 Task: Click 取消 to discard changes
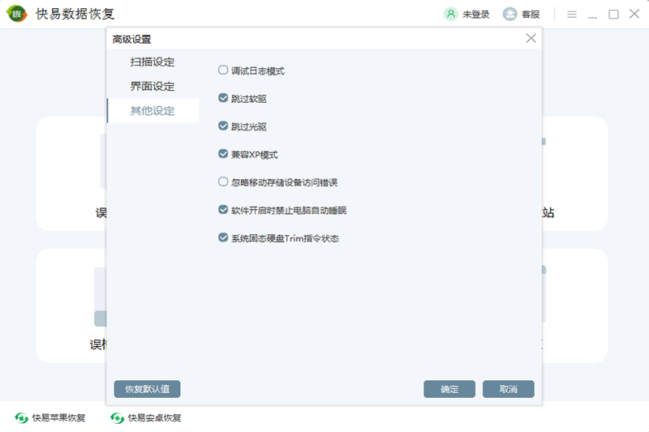(509, 389)
